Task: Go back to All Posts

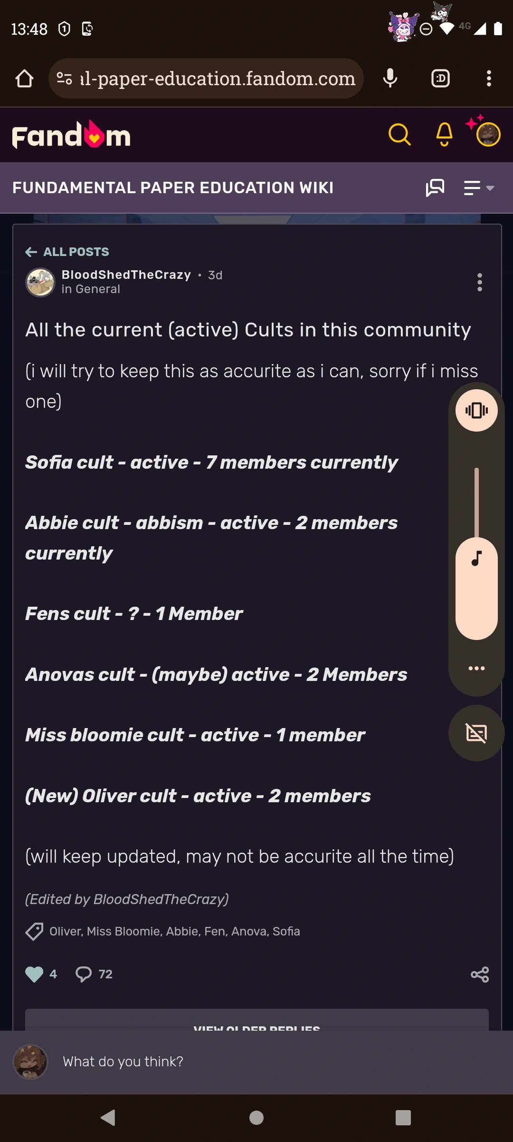Action: (67, 252)
